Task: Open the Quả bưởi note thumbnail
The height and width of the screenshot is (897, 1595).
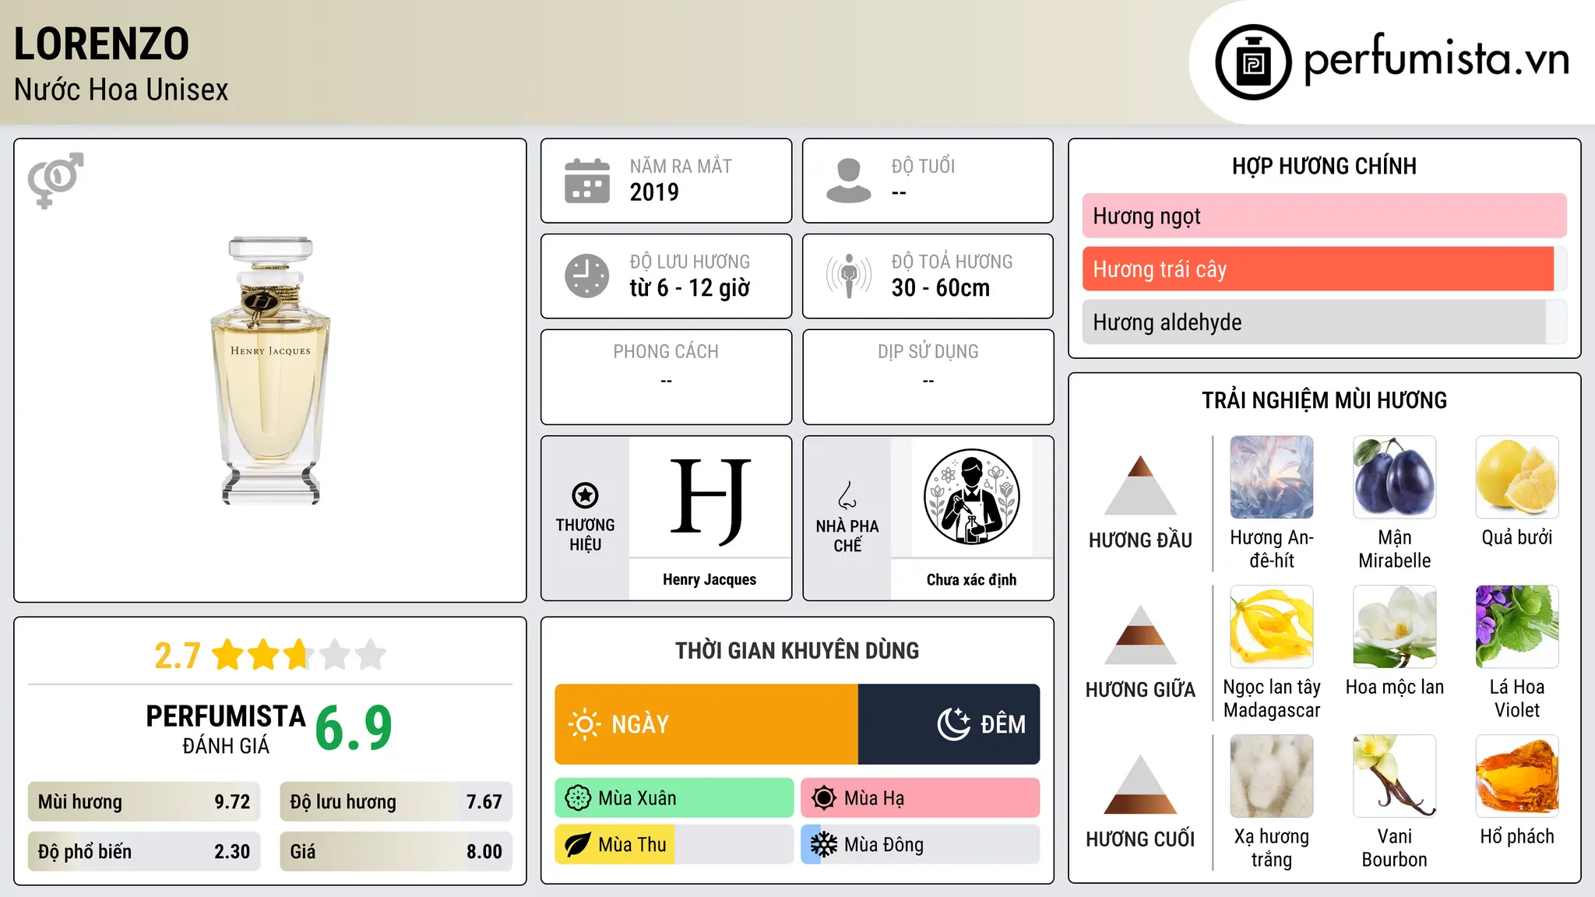Action: [1517, 477]
